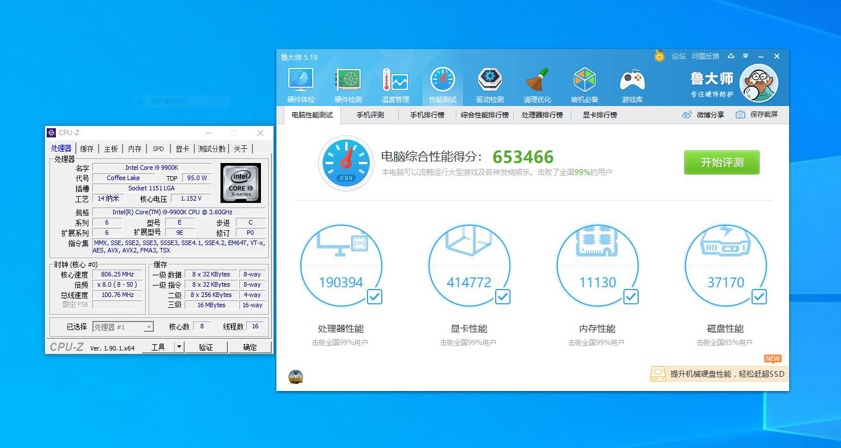Select the SPD tab in CPU-Z
Image resolution: width=841 pixels, height=448 pixels.
click(x=158, y=149)
